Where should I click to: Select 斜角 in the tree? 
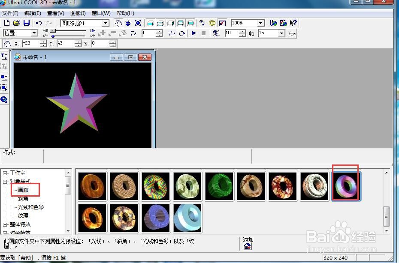(x=23, y=199)
